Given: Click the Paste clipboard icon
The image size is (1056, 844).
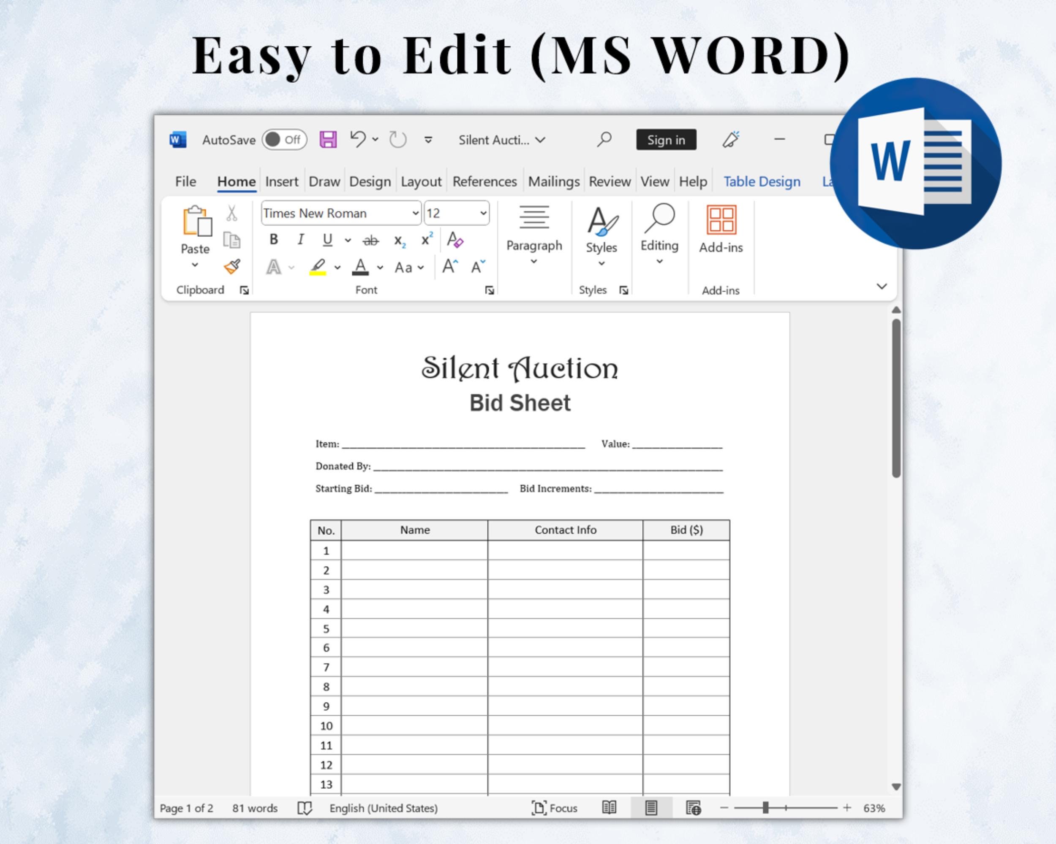Looking at the screenshot, I should pyautogui.click(x=197, y=221).
